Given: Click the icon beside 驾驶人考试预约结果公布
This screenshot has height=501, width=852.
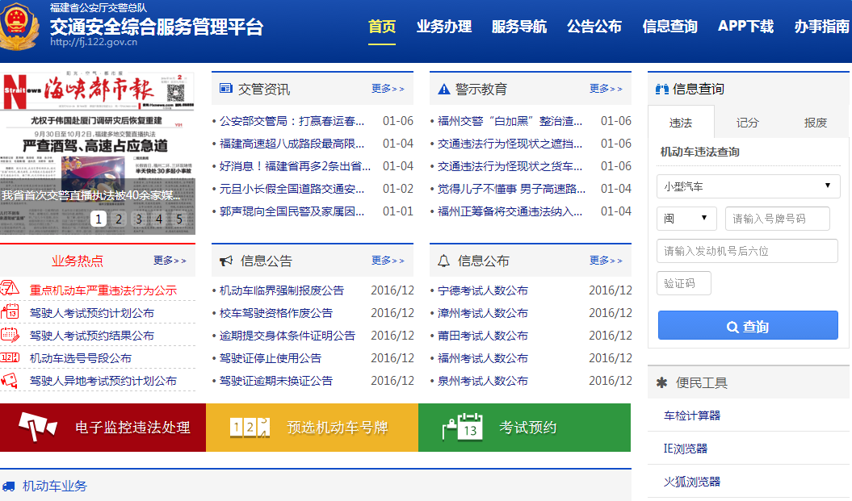Looking at the screenshot, I should tap(10, 334).
